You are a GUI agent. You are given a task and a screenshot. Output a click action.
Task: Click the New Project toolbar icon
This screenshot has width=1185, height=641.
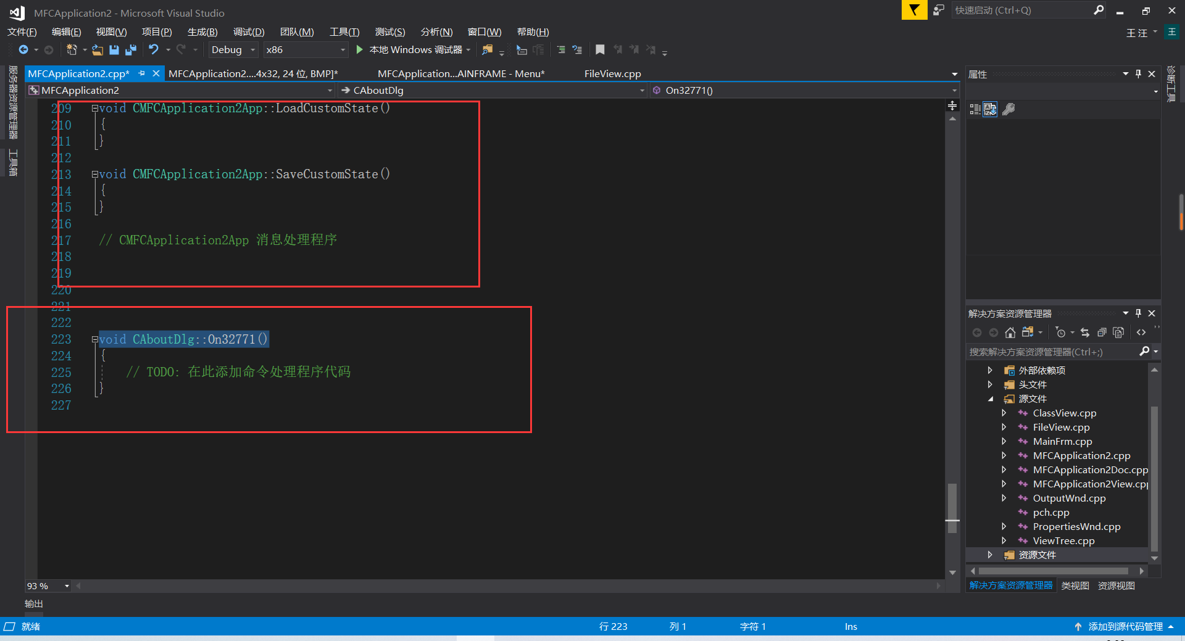tap(72, 50)
